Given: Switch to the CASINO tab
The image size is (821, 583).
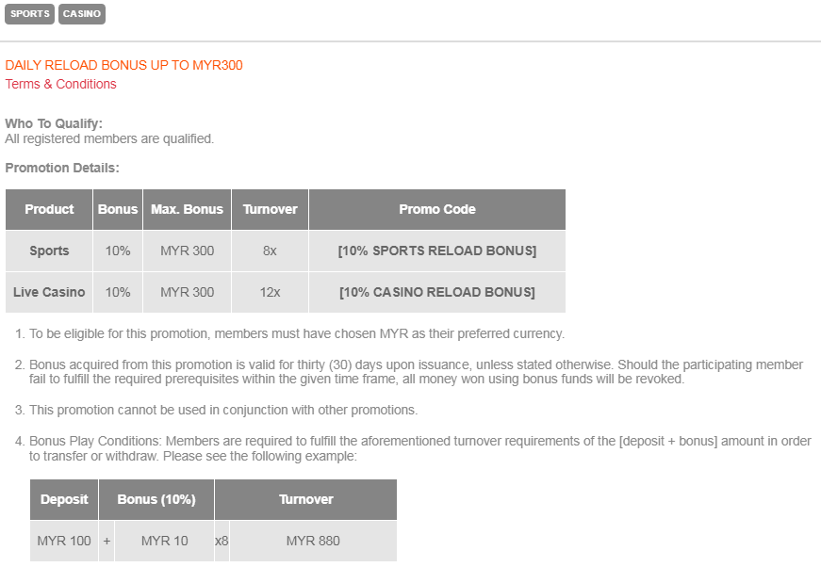Looking at the screenshot, I should pyautogui.click(x=82, y=14).
